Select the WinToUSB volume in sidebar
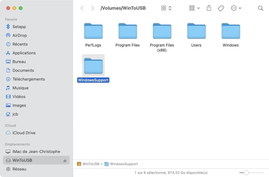 (x=36, y=160)
